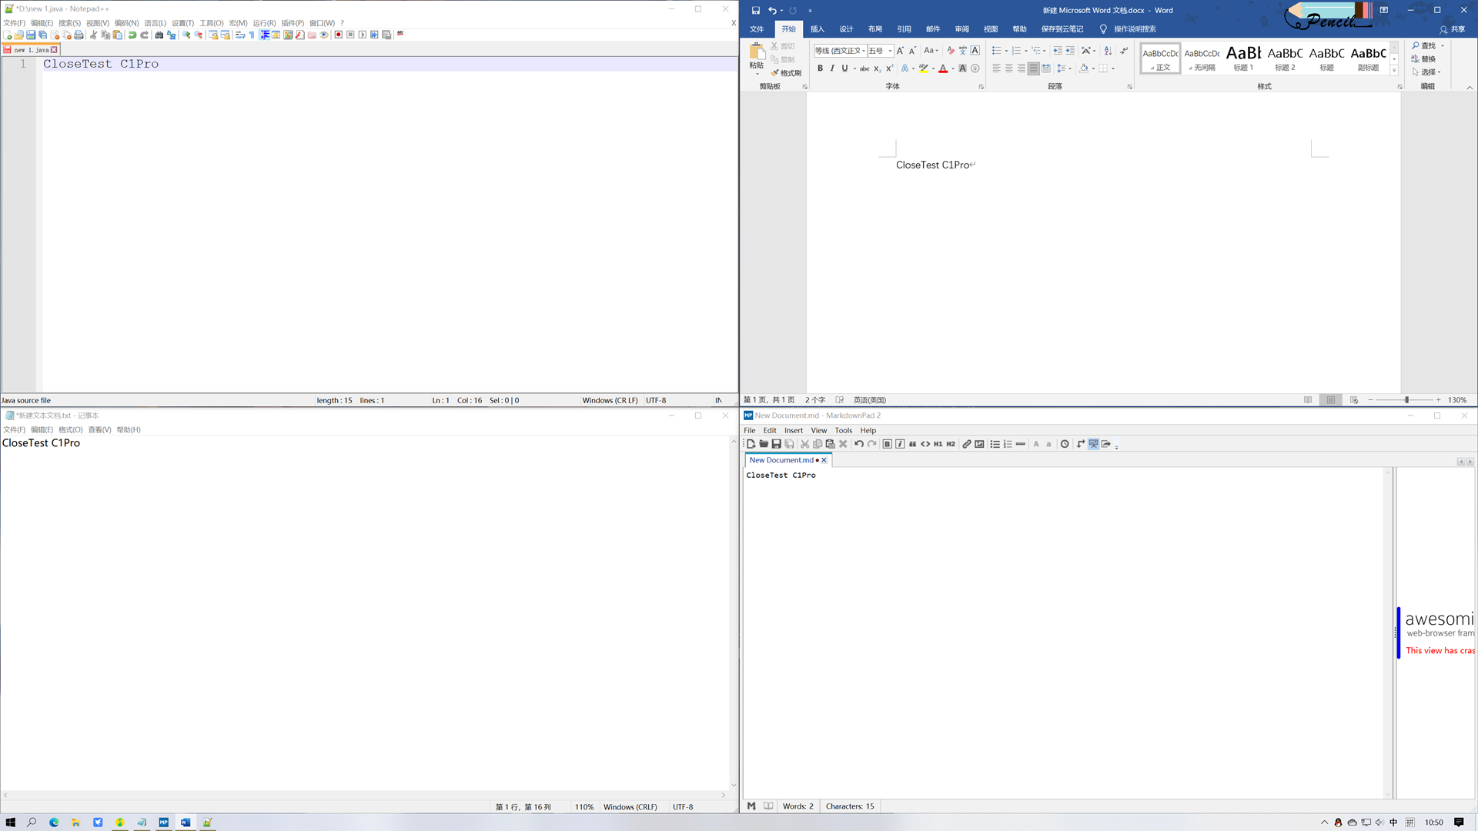Click the Undo arrow in Notepad++ toolbar
Image resolution: width=1478 pixels, height=831 pixels.
[x=132, y=35]
